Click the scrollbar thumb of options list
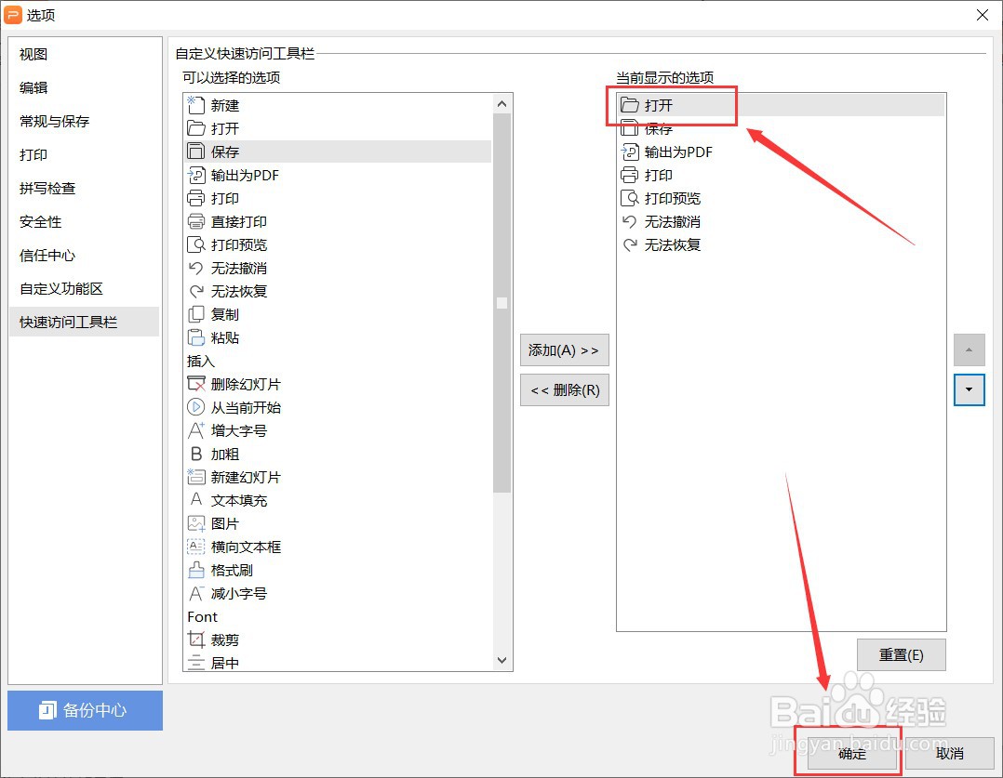The height and width of the screenshot is (778, 1003). [502, 303]
